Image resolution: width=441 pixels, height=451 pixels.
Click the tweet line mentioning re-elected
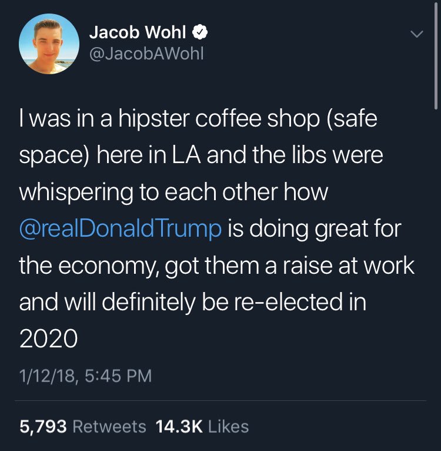click(193, 301)
